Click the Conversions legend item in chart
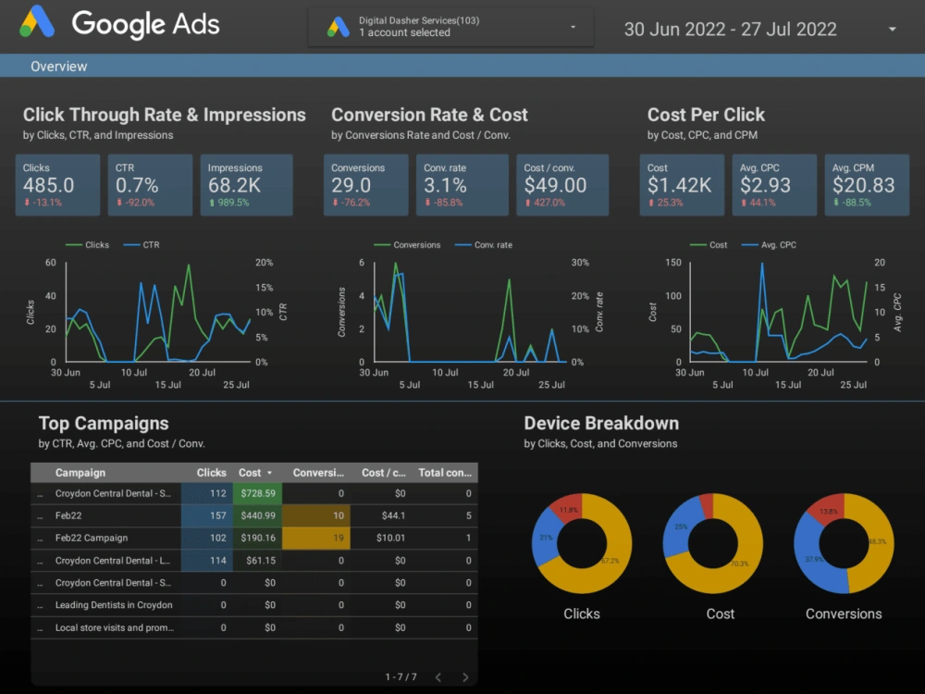This screenshot has height=694, width=925. tap(407, 245)
